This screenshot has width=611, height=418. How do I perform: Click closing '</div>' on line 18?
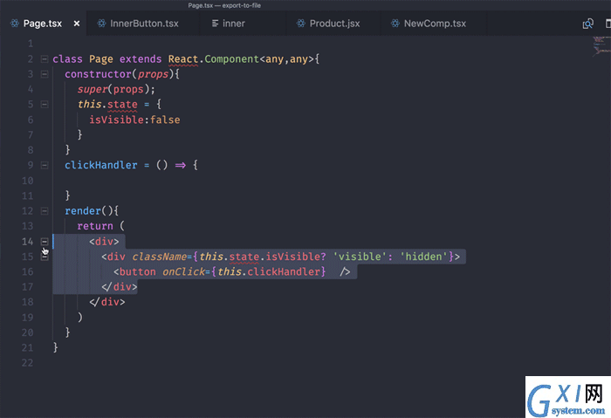click(107, 302)
